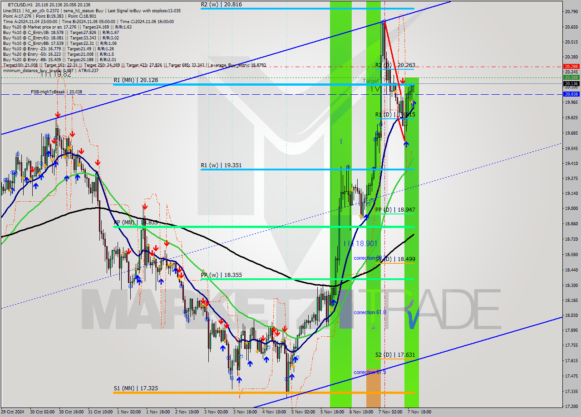Click the 'PP (w) | 18.355' pivot label

(221, 275)
